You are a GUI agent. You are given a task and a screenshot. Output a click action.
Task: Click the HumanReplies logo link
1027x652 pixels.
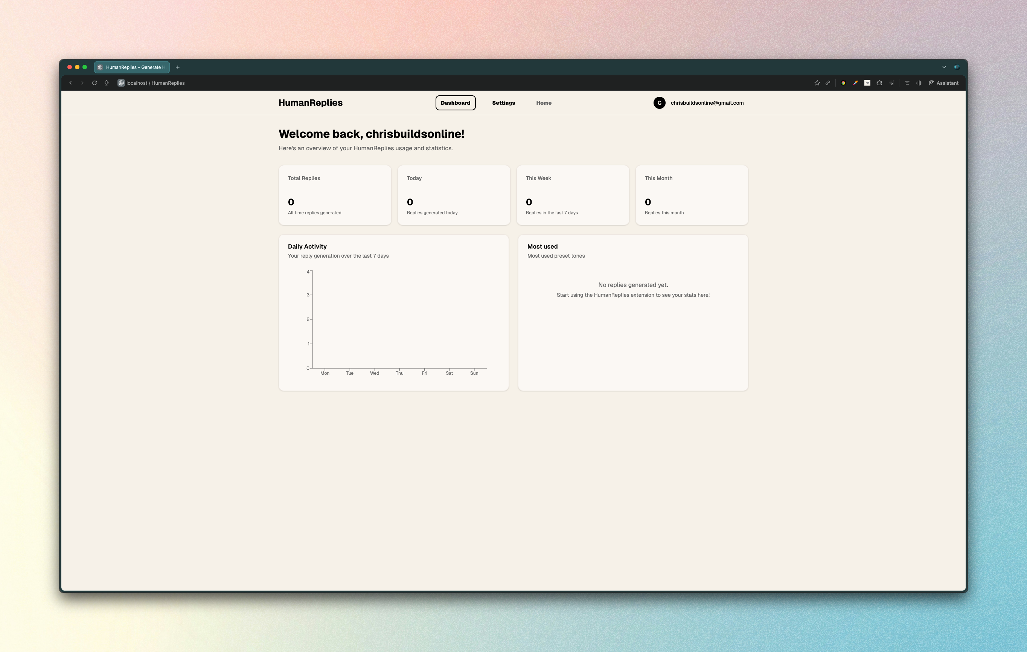(x=310, y=103)
